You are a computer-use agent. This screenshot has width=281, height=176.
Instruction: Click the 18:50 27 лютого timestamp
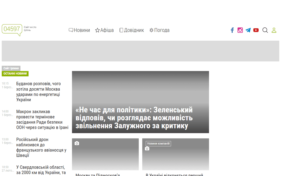point(8,169)
